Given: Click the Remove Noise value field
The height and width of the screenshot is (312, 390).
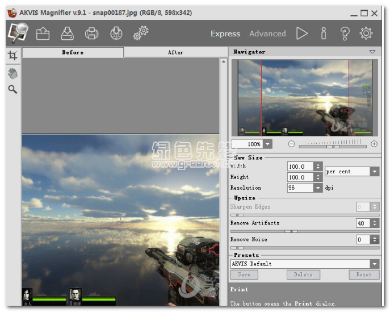Looking at the screenshot, I should click(363, 239).
